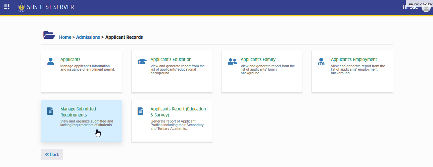Screen dimensions: 433x167
Task: Open the user avatar profile picture
Action: [x=426, y=7]
